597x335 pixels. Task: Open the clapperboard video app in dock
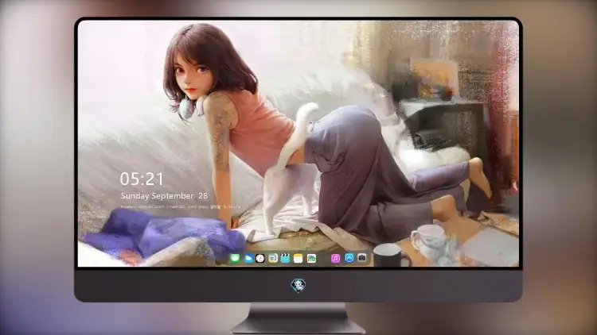click(x=285, y=258)
